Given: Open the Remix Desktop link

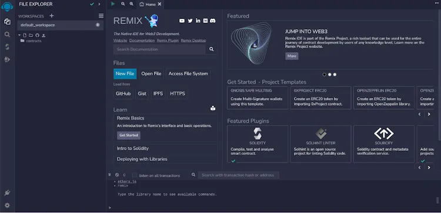Looking at the screenshot, I should (193, 40).
